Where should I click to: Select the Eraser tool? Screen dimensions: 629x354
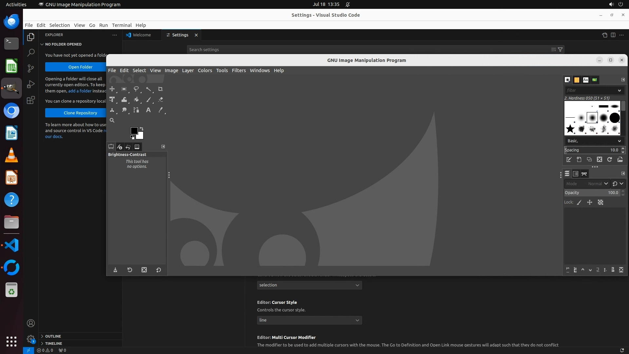coord(161,100)
